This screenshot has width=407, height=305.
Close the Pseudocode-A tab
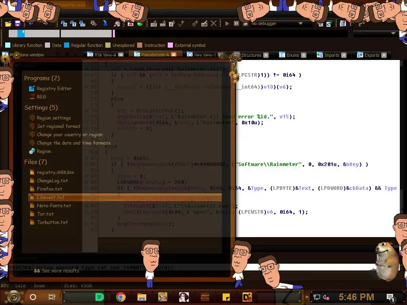174,55
